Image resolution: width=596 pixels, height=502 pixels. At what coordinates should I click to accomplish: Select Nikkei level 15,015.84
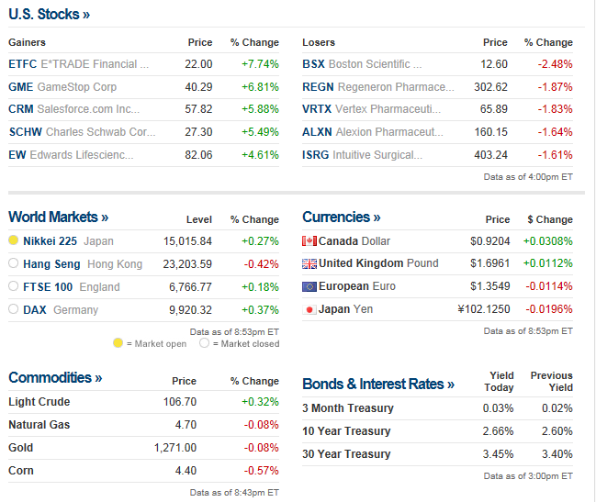[187, 241]
